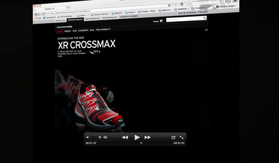279x163 pixels.
Task: Click the fast-forward button
Action: pyautogui.click(x=148, y=137)
